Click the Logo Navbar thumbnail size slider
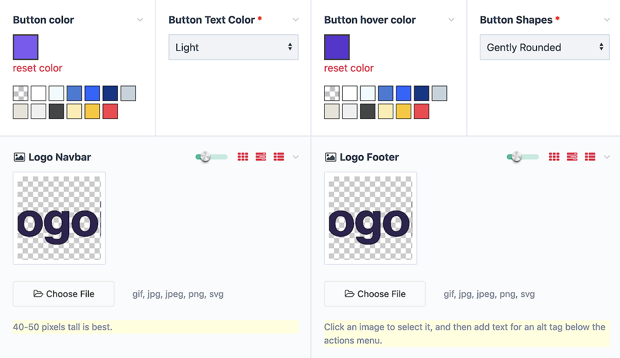The image size is (620, 358). 212,157
